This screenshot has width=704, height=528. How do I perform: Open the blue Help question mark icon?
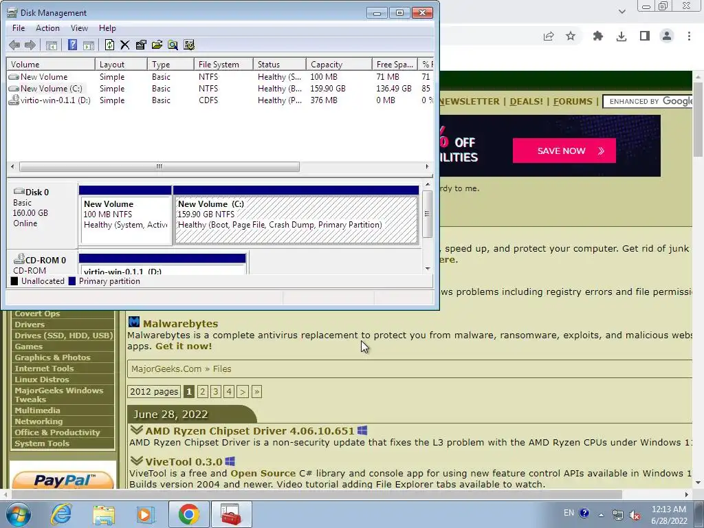click(x=72, y=45)
